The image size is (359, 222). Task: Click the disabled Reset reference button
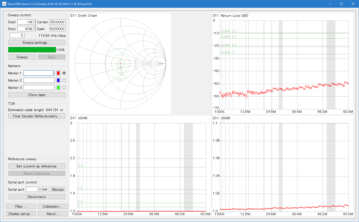click(x=37, y=173)
